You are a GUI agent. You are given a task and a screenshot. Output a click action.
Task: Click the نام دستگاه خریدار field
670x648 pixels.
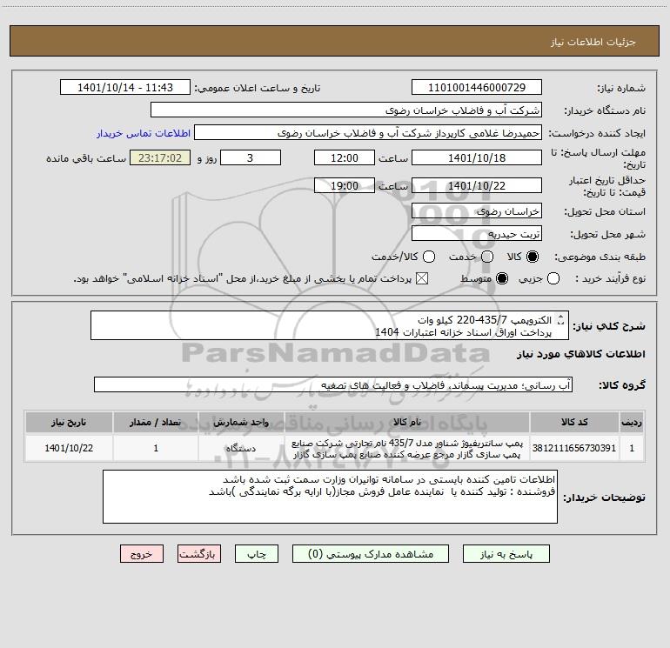346,110
